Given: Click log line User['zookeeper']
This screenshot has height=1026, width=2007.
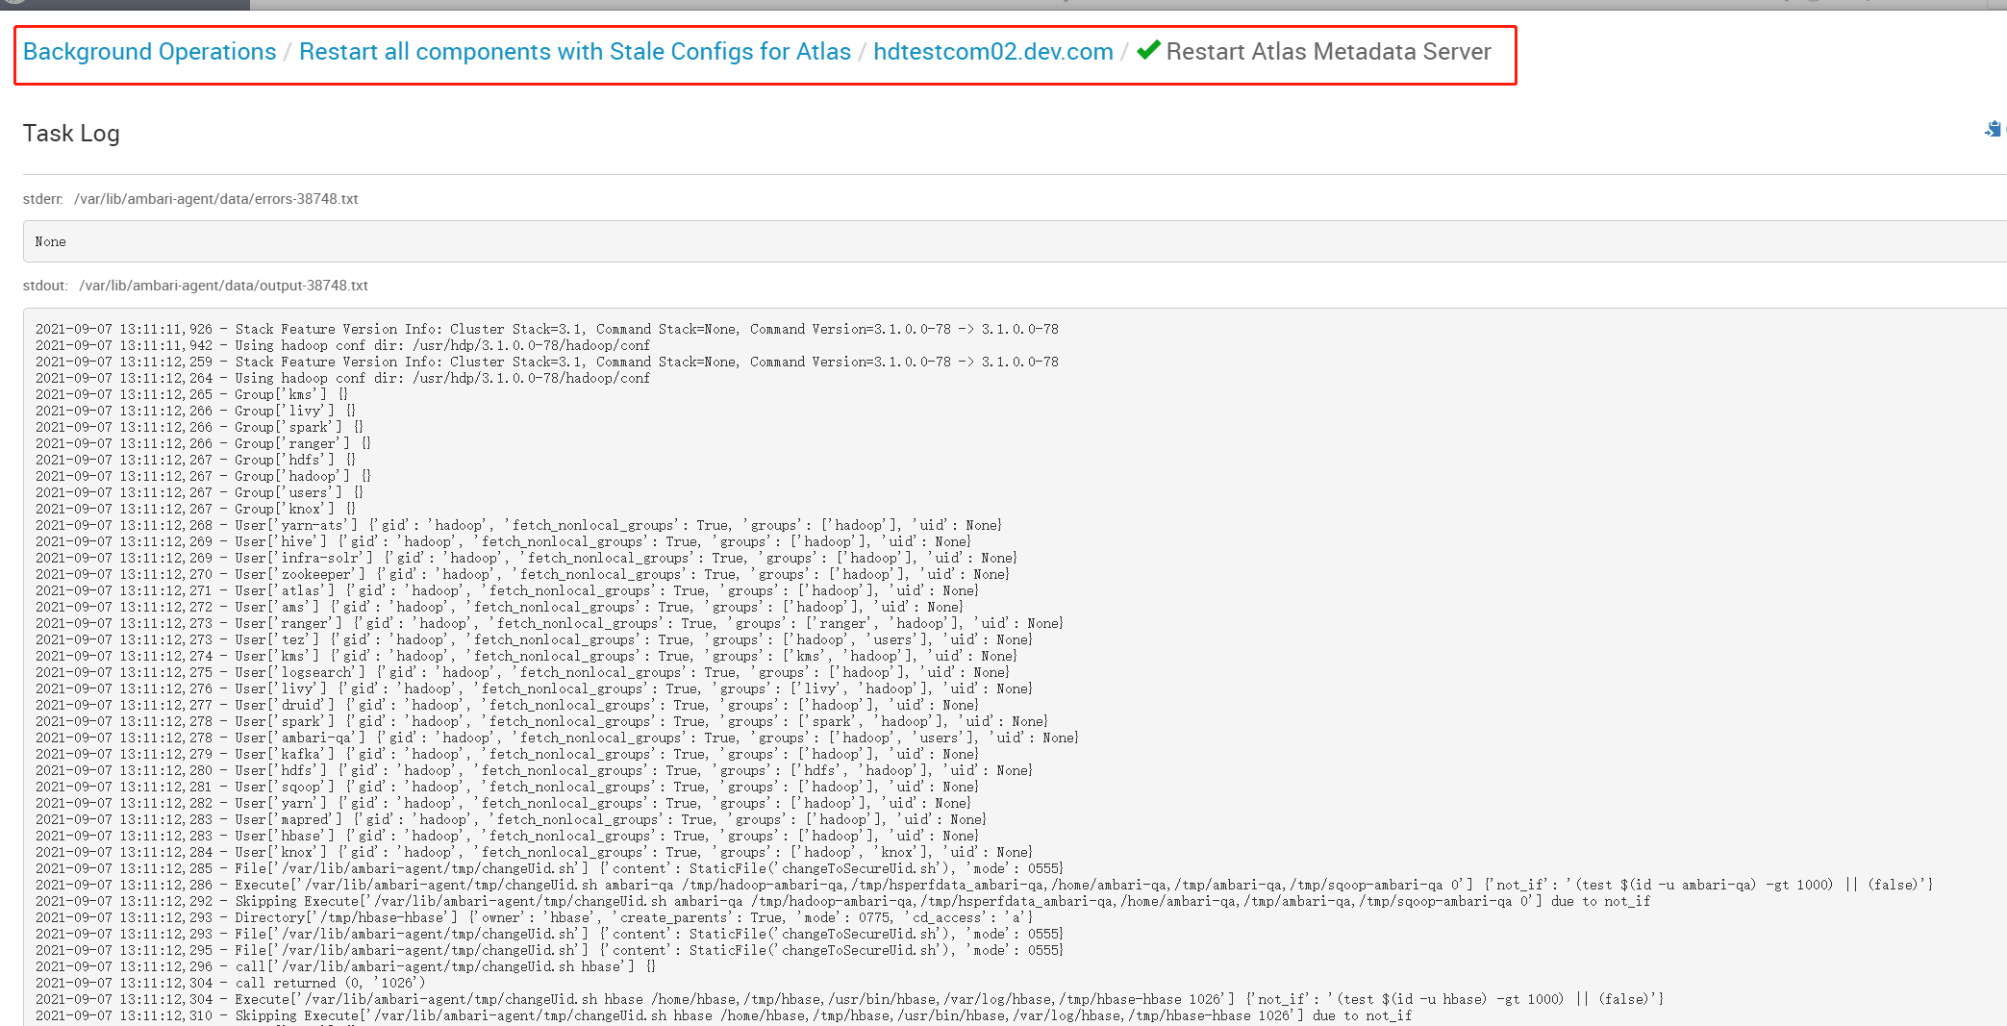Looking at the screenshot, I should (x=522, y=574).
